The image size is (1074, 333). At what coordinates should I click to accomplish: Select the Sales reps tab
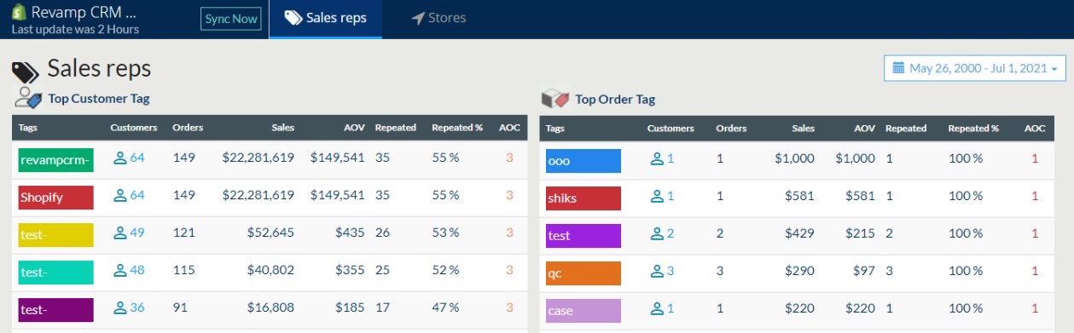326,18
